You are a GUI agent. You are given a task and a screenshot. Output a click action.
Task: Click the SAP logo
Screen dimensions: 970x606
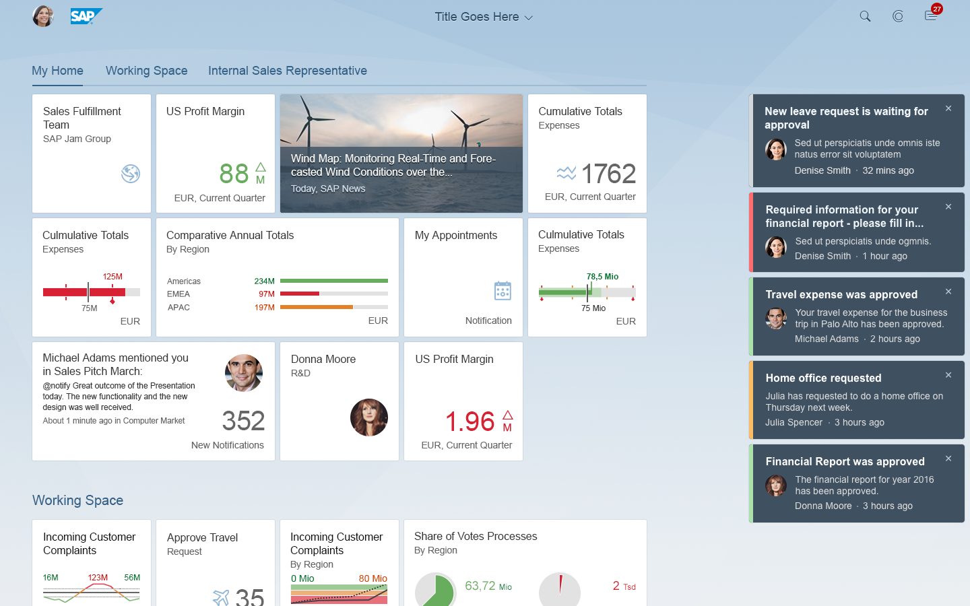(x=86, y=16)
